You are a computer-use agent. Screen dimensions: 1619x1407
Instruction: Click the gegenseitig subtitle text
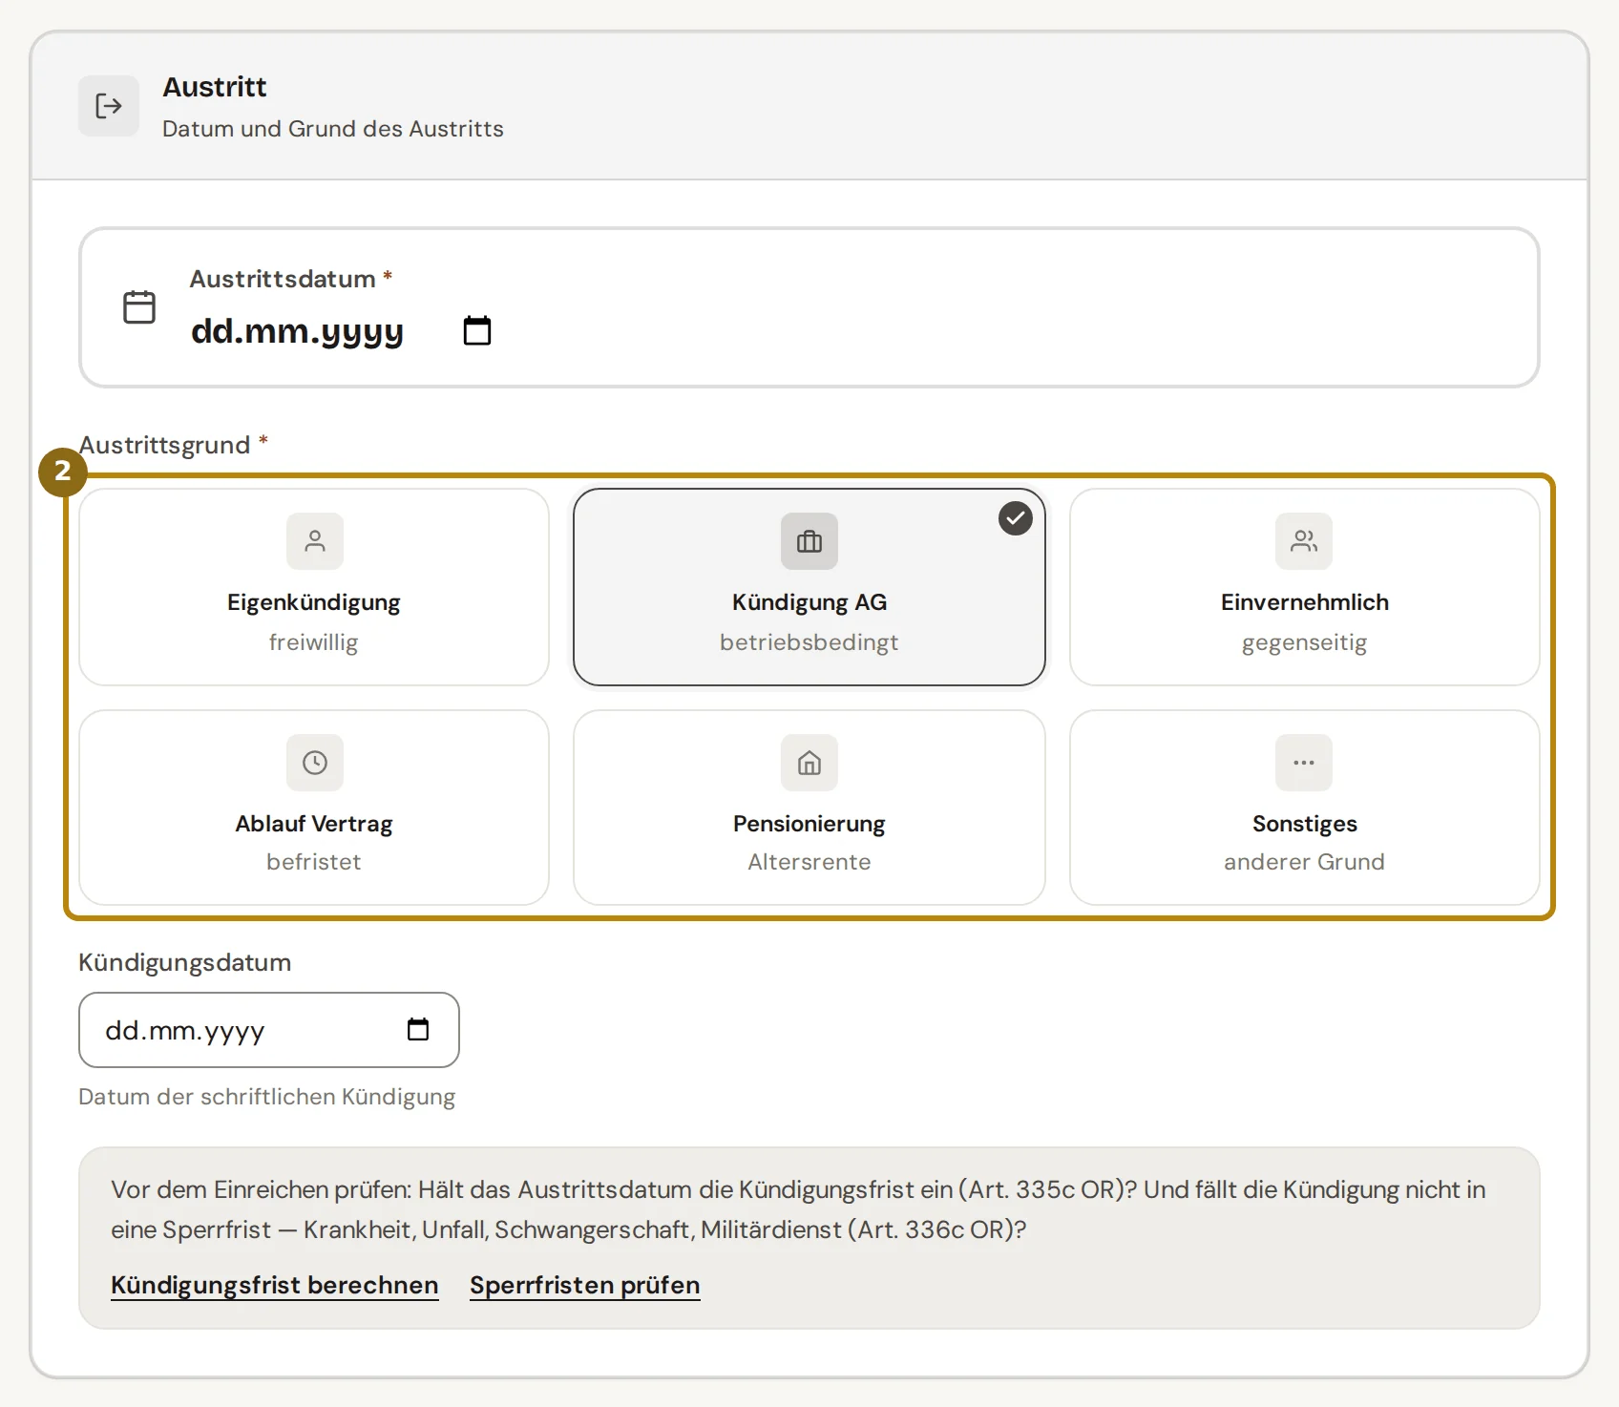click(x=1305, y=642)
